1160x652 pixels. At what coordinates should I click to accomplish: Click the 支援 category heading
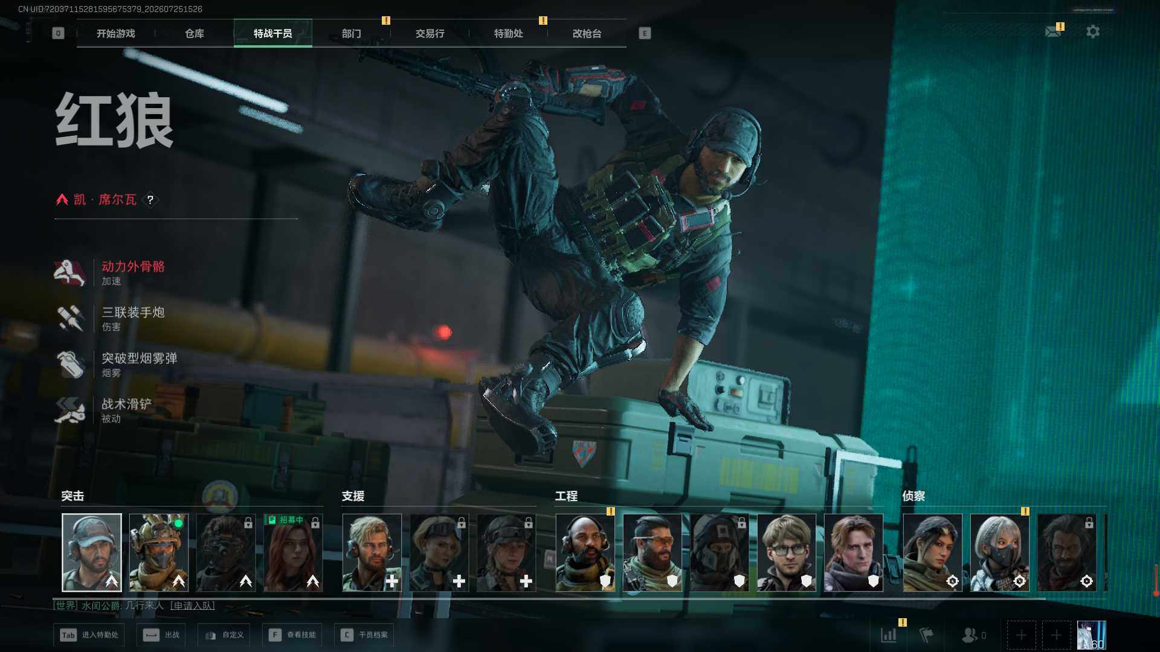[353, 496]
